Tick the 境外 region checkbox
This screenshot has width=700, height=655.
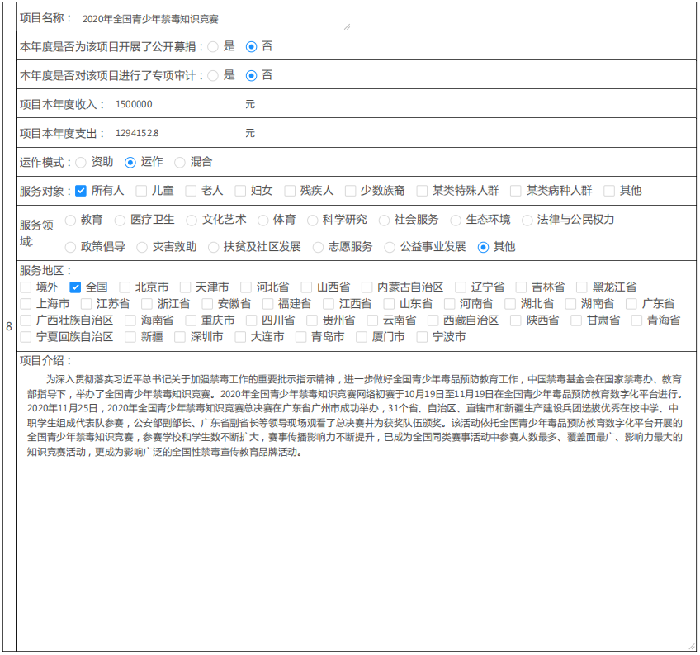(26, 287)
